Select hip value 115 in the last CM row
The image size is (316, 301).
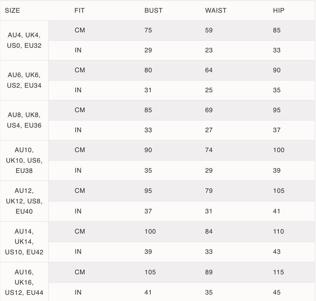click(x=279, y=272)
